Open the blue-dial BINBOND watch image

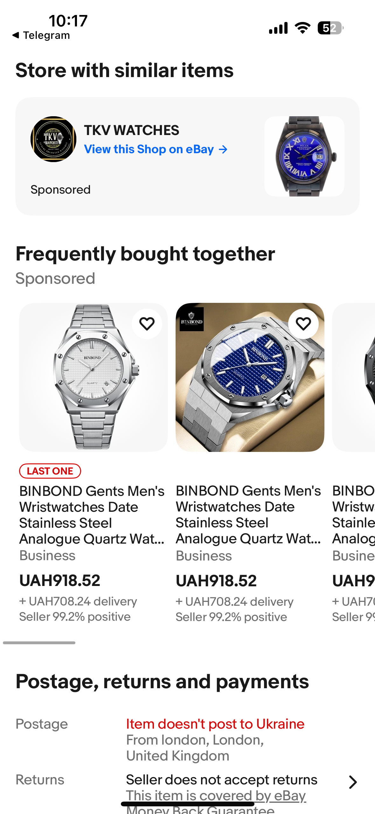click(250, 377)
